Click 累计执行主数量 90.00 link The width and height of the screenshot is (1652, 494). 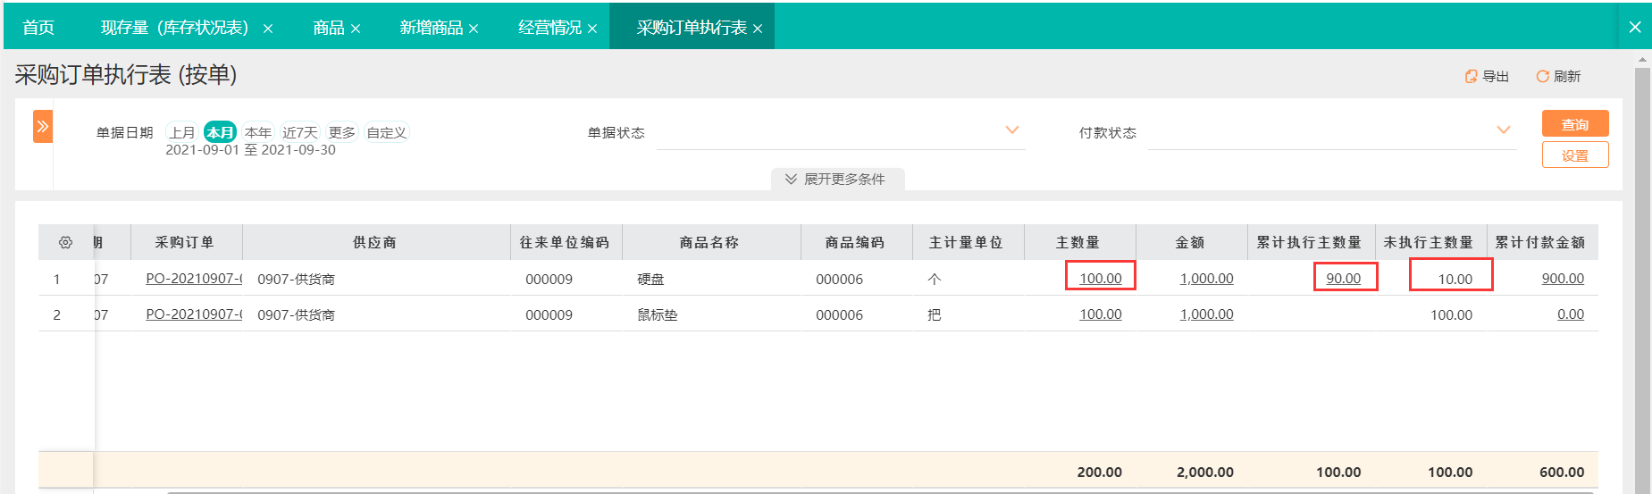pos(1344,279)
